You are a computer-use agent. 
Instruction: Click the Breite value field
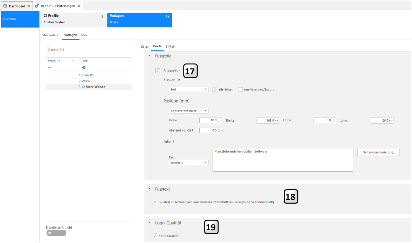point(268,120)
